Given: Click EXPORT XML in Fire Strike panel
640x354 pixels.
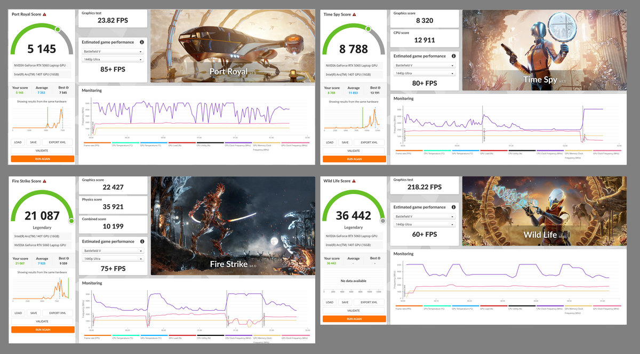Looking at the screenshot, I should (58, 313).
